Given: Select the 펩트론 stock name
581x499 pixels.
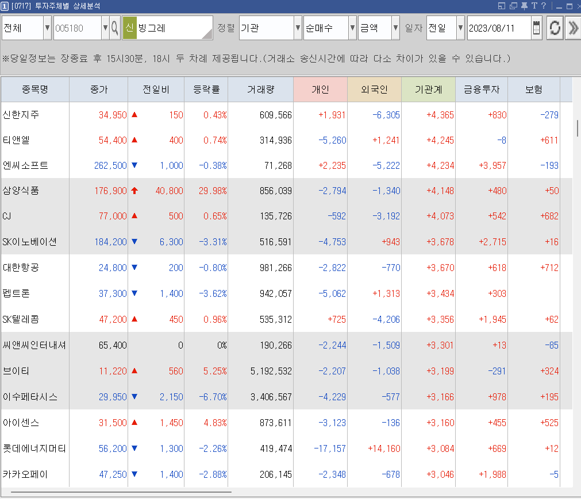Looking at the screenshot, I should click(x=16, y=293).
